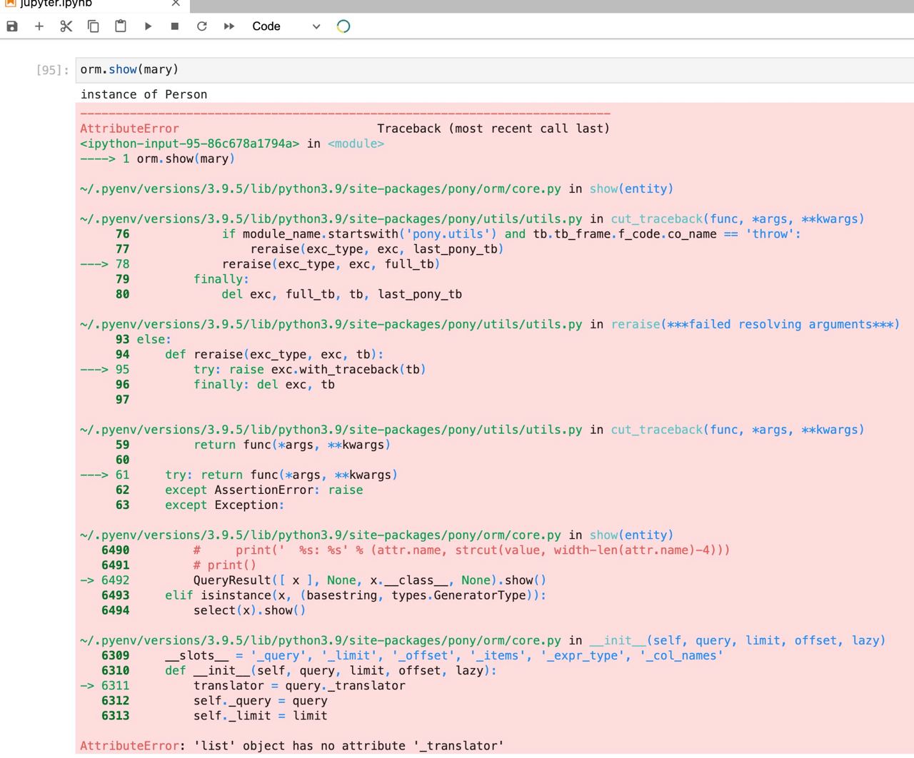Save the notebook with the disk icon
914x758 pixels.
[12, 26]
